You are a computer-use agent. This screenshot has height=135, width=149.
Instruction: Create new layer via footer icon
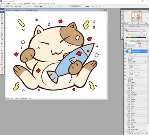[x=143, y=134]
